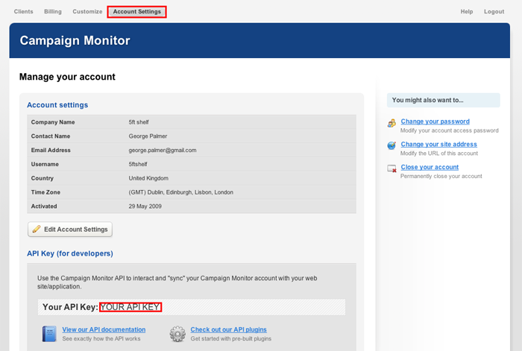
Task: Click the text Modify your account access password
Action: 450,130
